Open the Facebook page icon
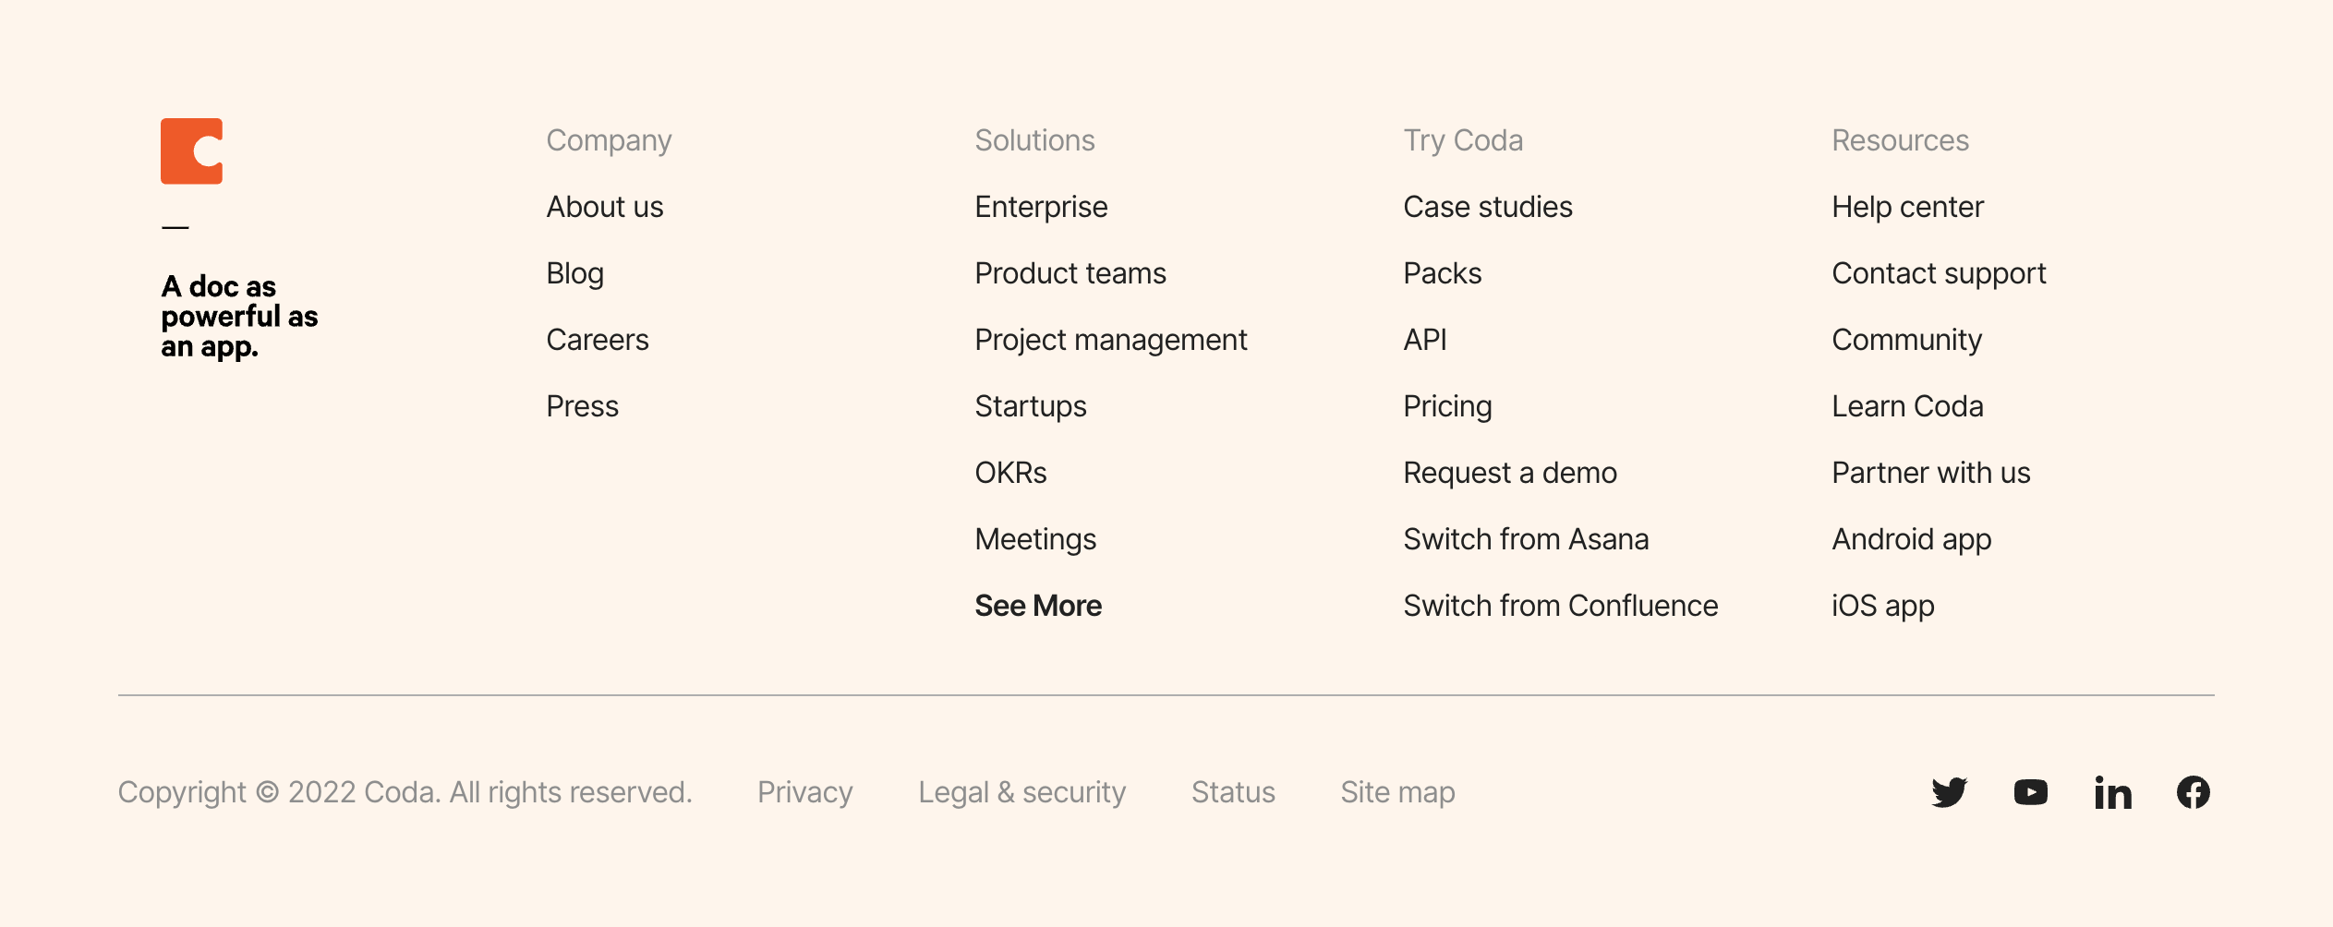 (2193, 792)
